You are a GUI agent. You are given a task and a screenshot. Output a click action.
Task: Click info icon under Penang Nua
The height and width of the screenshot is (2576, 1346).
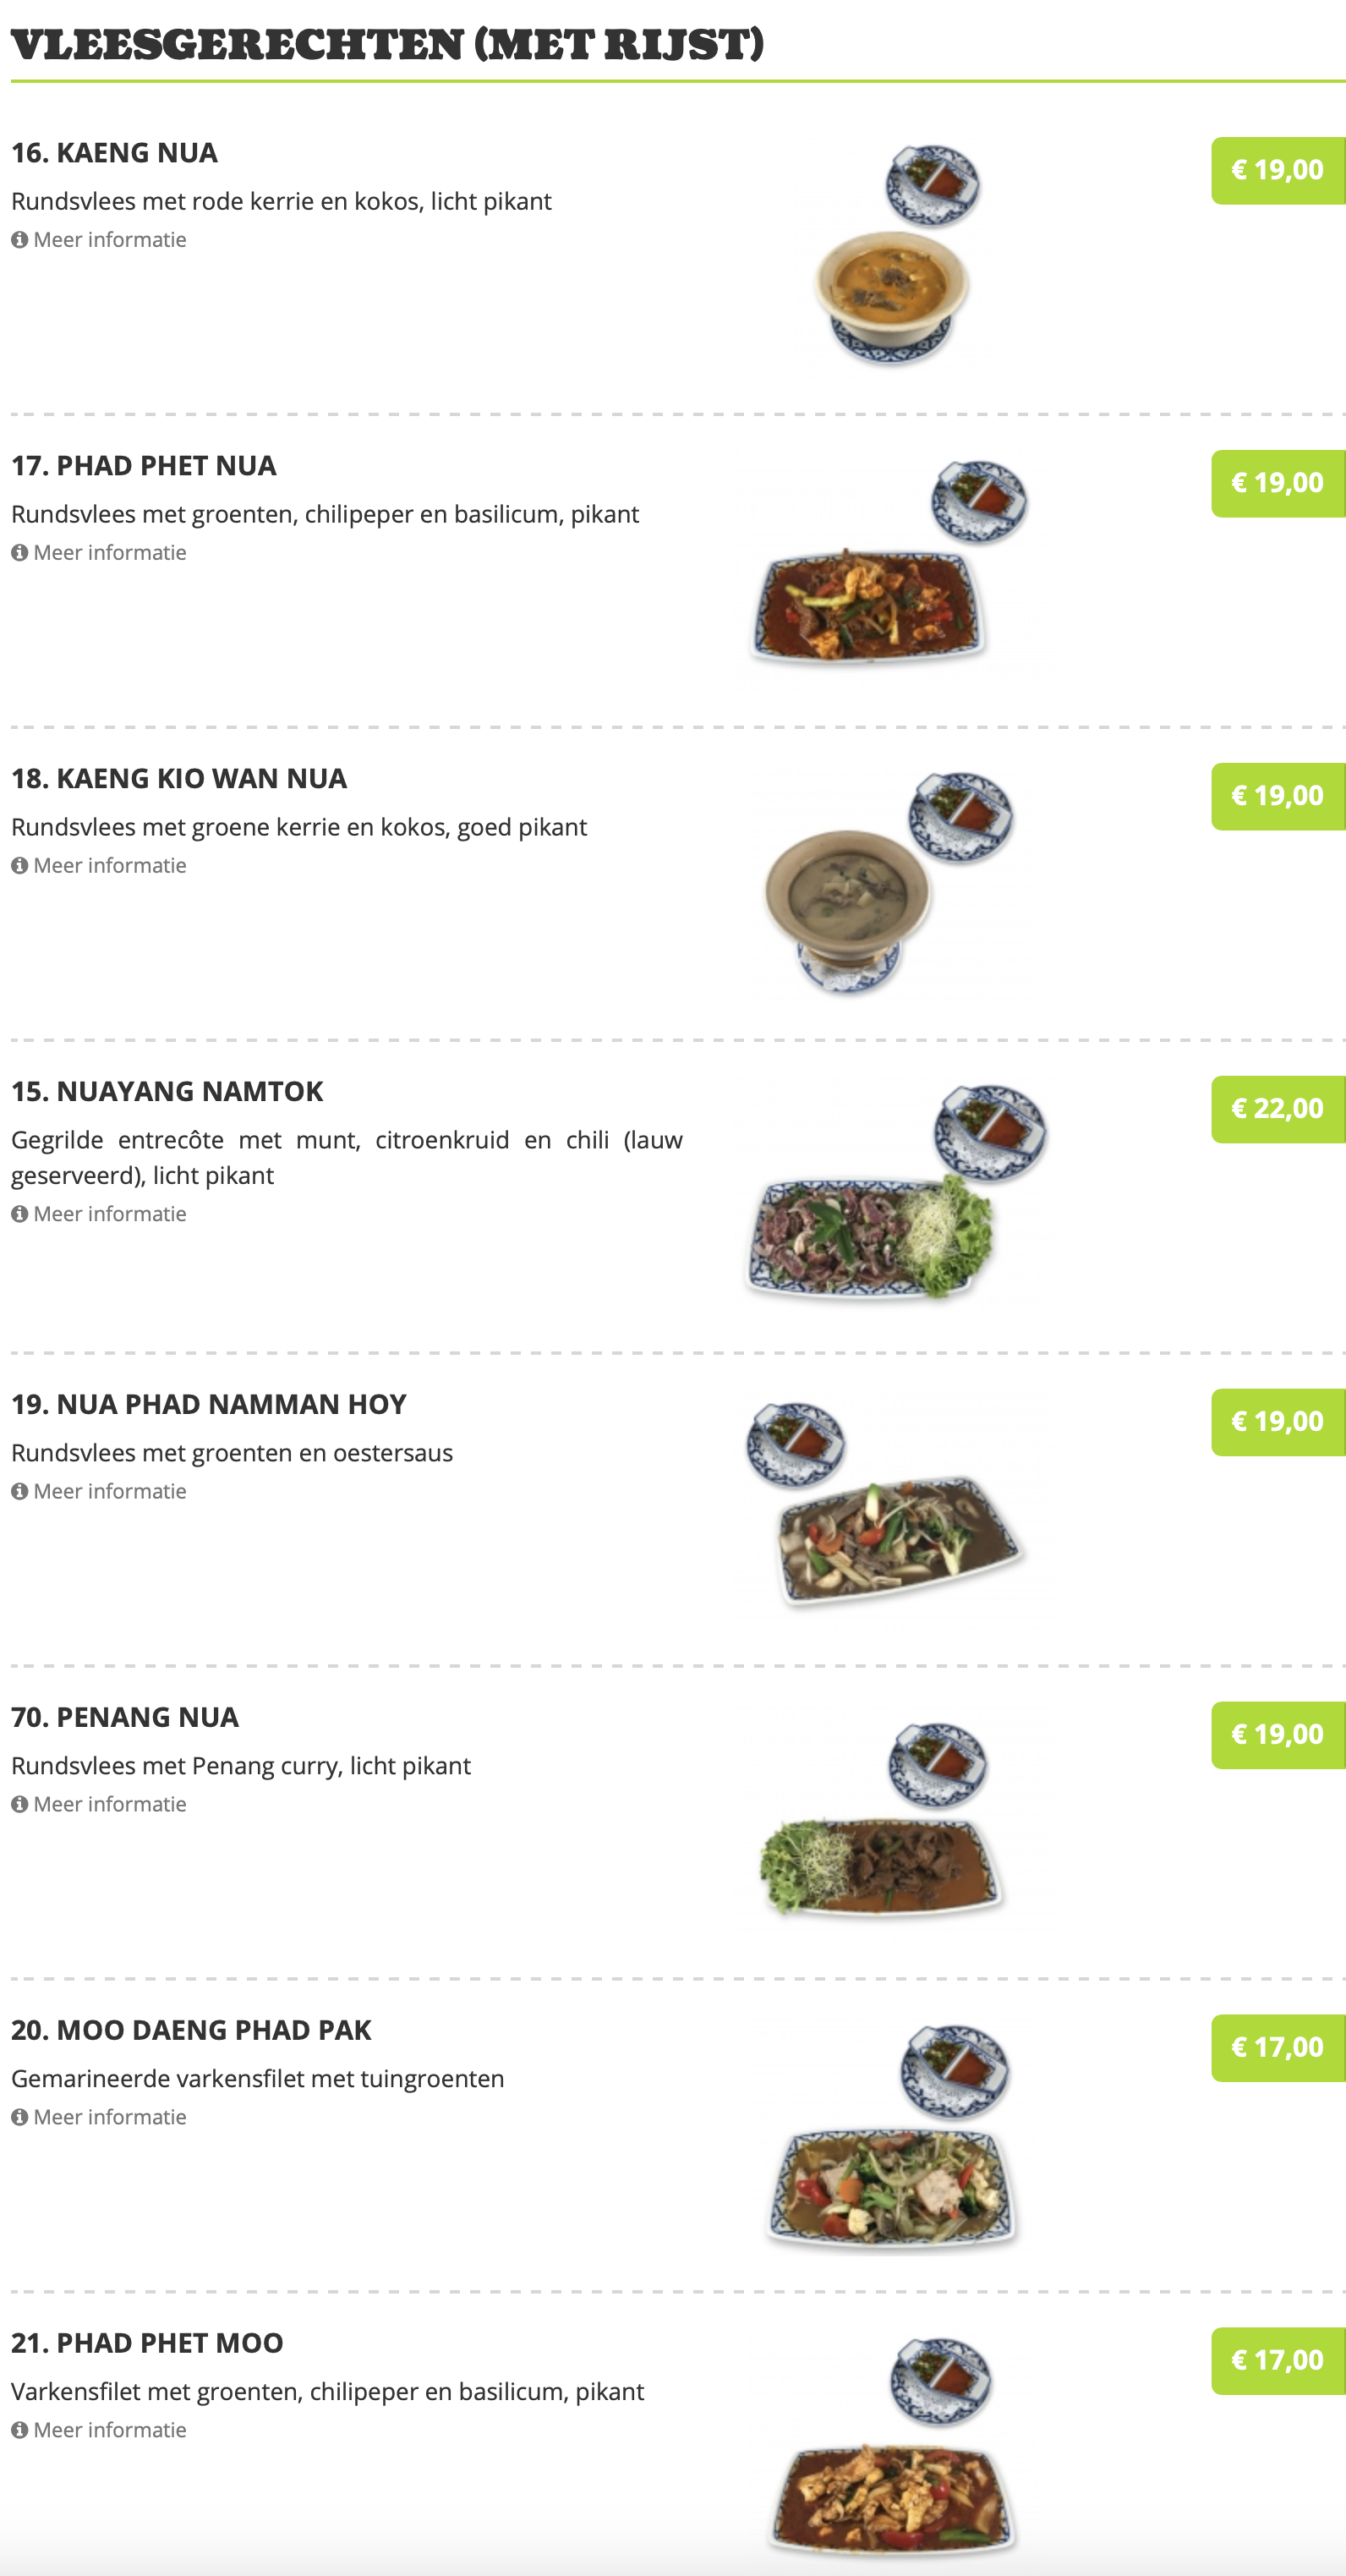[x=19, y=1805]
